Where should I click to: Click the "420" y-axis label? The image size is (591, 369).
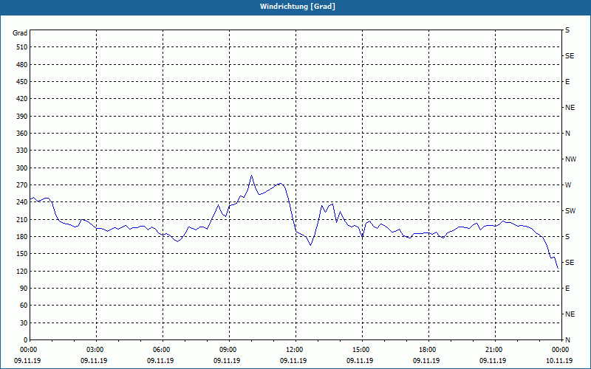click(x=22, y=99)
